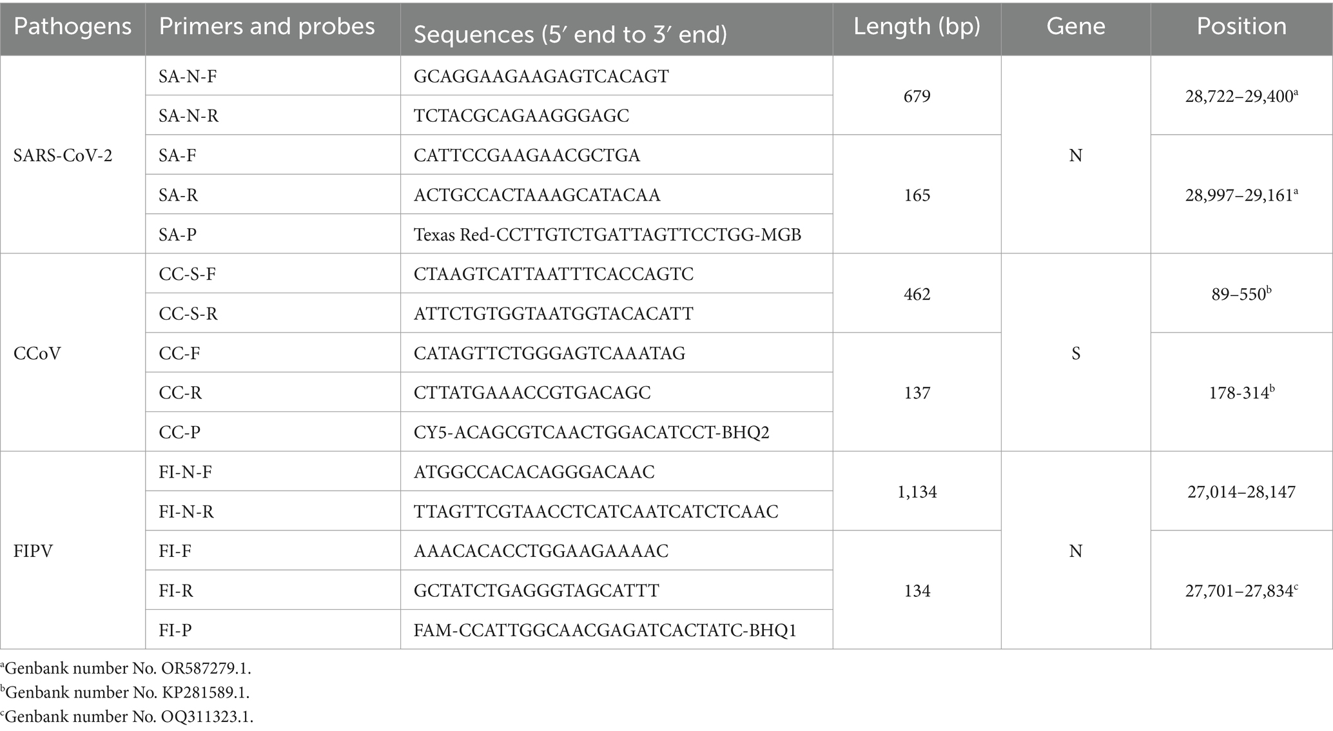Select the SARS-CoV-2 pathogen cell
Viewport: 1333px width, 731px height.
click(x=63, y=155)
